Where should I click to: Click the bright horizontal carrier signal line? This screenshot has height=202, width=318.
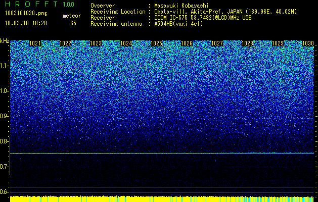162,153
